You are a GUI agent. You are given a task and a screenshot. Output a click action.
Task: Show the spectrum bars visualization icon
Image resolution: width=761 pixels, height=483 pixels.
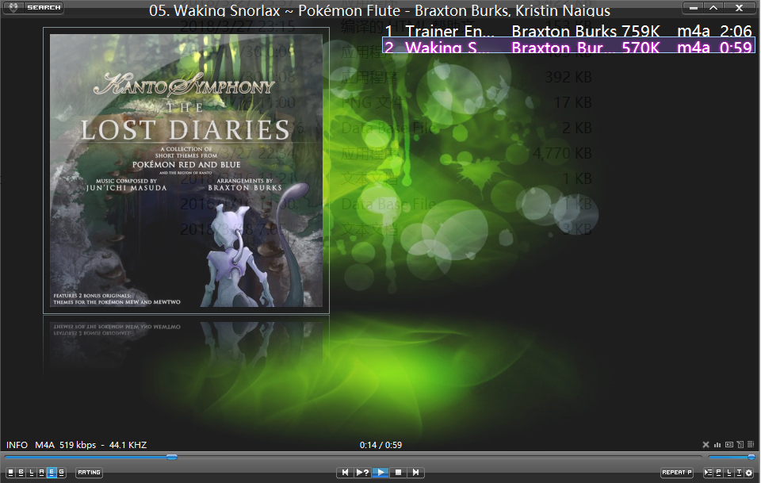point(717,445)
